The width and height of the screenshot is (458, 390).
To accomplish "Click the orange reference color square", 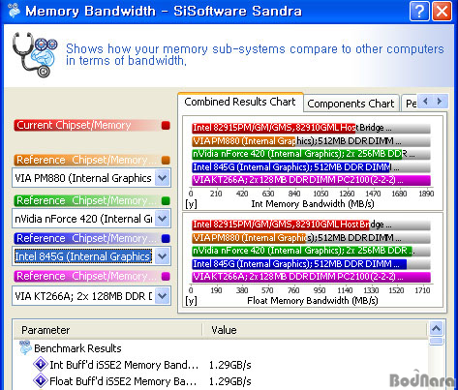I will (166, 161).
